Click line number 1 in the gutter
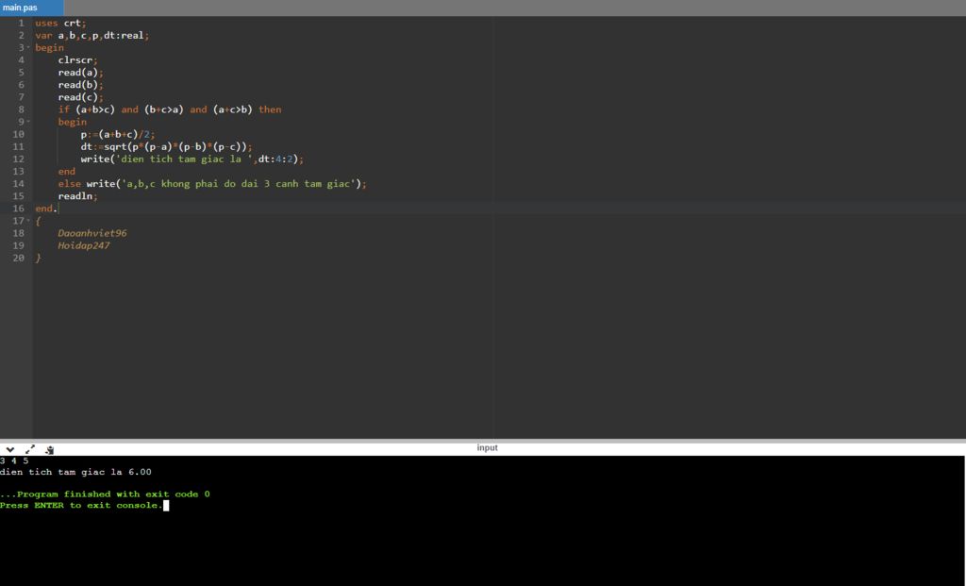Viewport: 966px width, 586px height. [21, 23]
